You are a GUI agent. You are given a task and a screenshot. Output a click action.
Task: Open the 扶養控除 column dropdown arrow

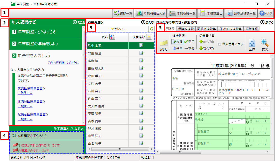[x=149, y=37]
